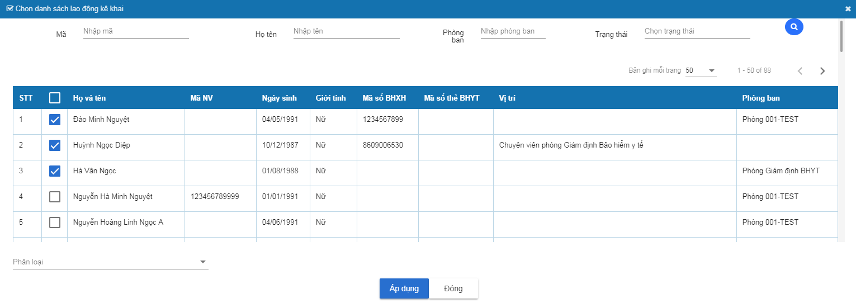Screen dimensions: 856x303
Task: Click the blue search magnifier icon
Action: tap(794, 26)
